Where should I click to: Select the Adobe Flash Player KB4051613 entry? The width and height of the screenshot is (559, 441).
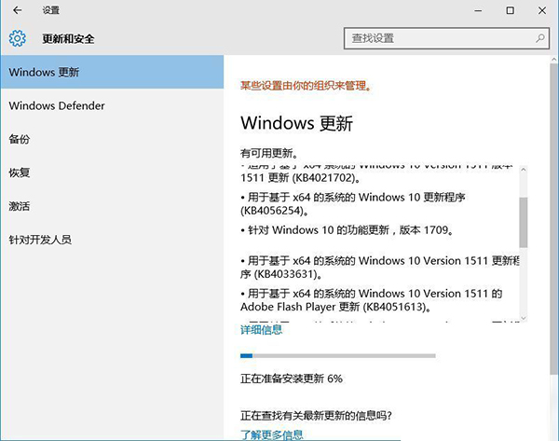tap(372, 300)
